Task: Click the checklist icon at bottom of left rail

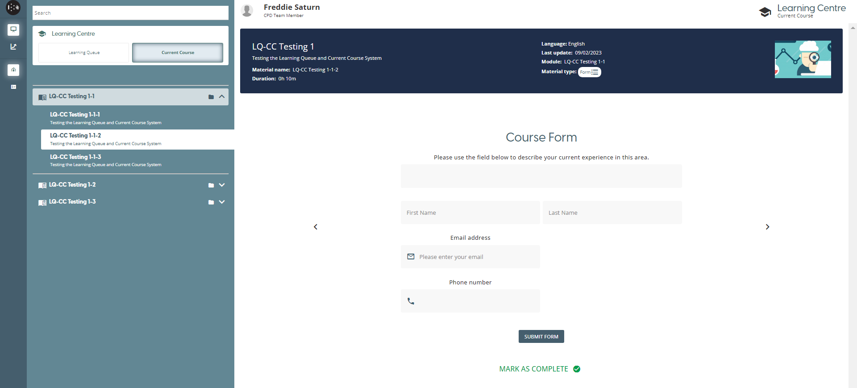Action: (13, 87)
